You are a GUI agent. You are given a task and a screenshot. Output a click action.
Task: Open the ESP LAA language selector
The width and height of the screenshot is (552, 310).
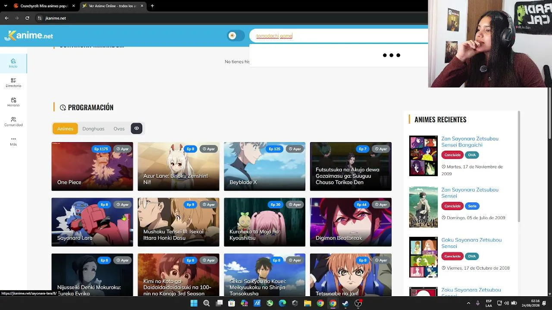[x=489, y=303]
